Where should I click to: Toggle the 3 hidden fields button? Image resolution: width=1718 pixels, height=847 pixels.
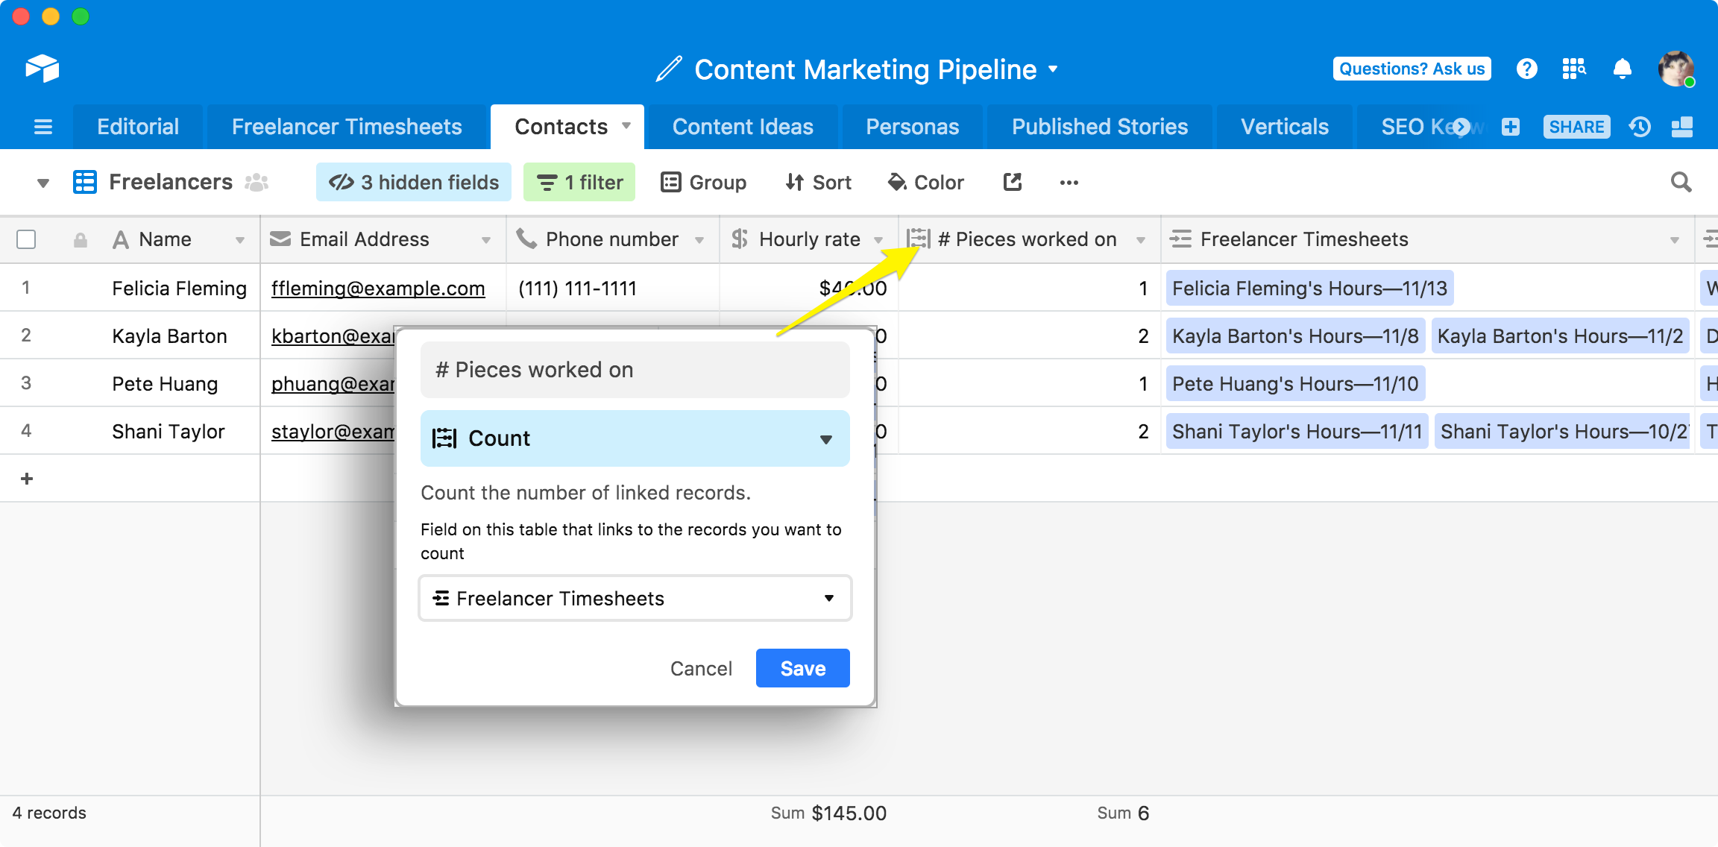(x=414, y=182)
